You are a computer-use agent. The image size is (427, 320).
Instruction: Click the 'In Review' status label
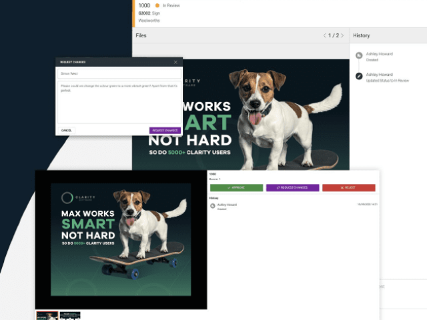[x=171, y=5]
